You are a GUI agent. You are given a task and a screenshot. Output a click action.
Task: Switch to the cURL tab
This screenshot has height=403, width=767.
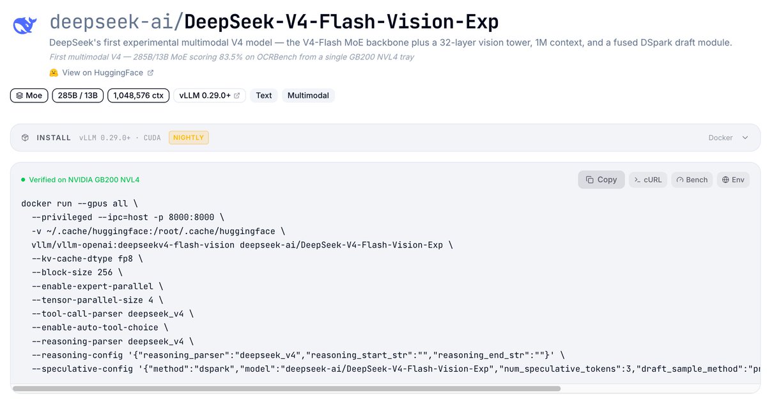pyautogui.click(x=648, y=180)
